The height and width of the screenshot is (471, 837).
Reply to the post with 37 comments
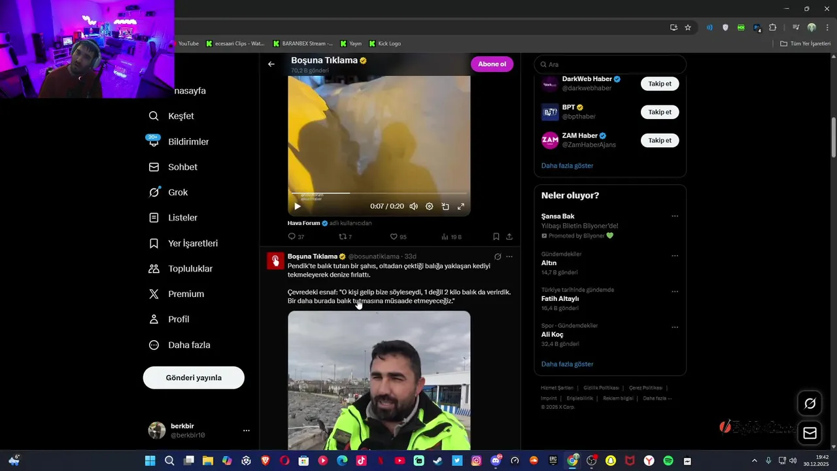(x=296, y=237)
